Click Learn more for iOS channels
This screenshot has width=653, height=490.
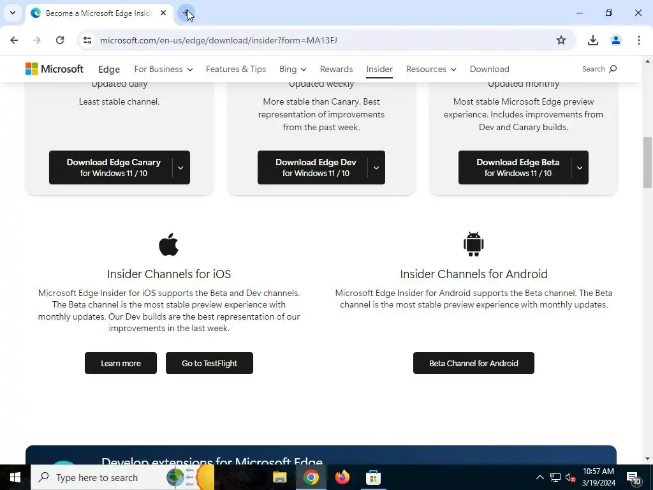point(121,363)
